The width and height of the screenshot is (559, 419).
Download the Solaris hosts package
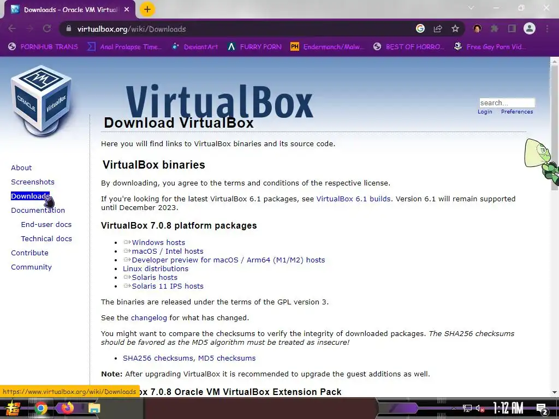point(154,278)
